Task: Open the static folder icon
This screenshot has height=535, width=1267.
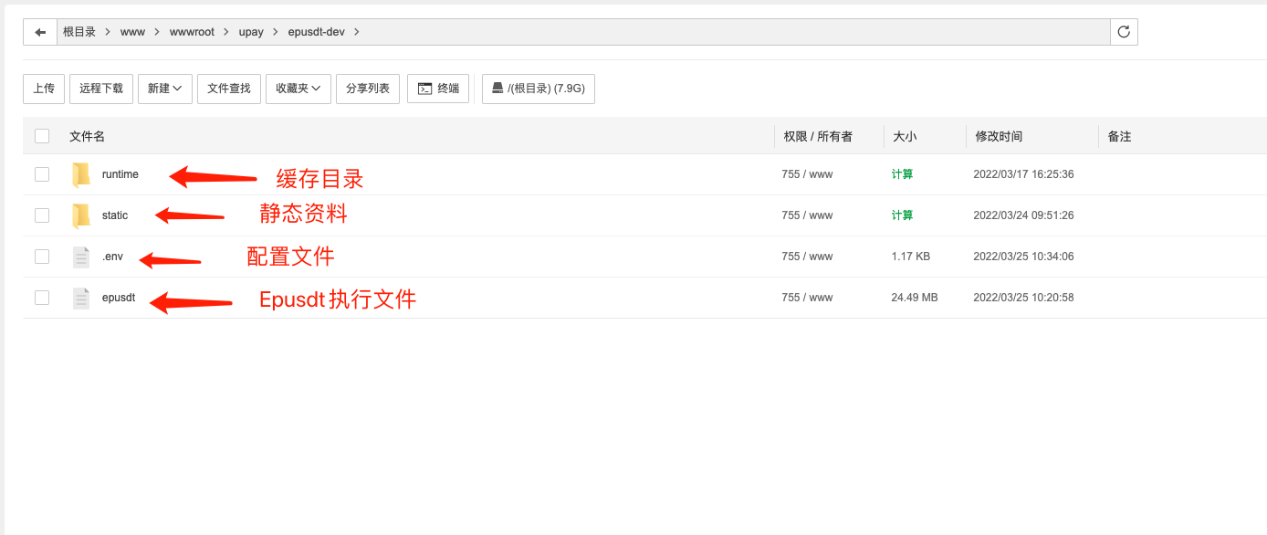Action: 81,215
